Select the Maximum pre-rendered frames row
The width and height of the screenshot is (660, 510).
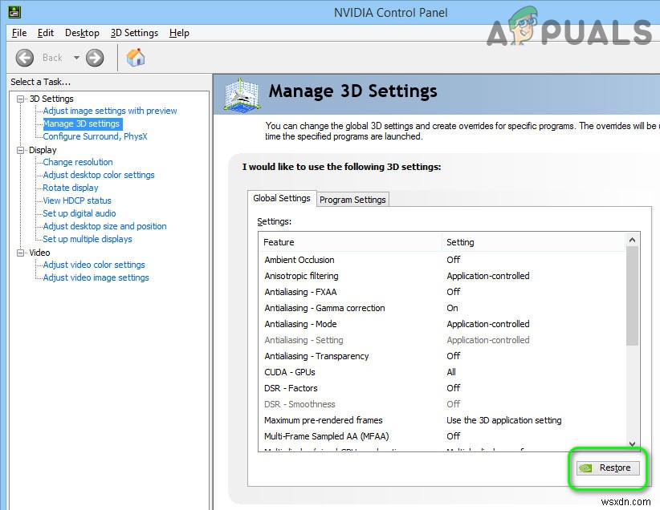pyautogui.click(x=442, y=420)
